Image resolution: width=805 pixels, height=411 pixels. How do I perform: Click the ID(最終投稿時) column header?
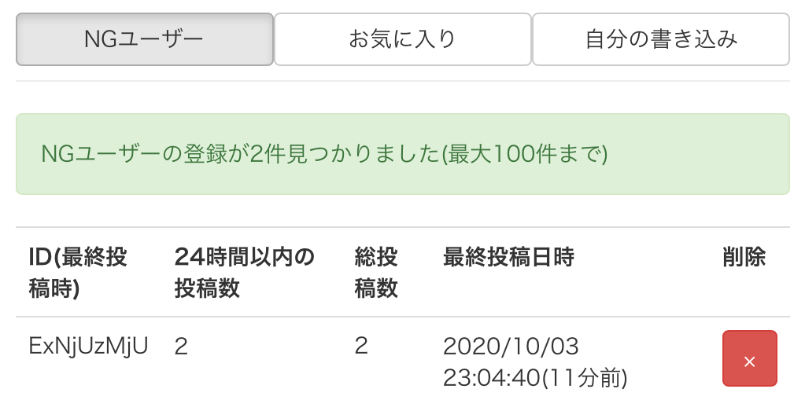click(x=78, y=272)
